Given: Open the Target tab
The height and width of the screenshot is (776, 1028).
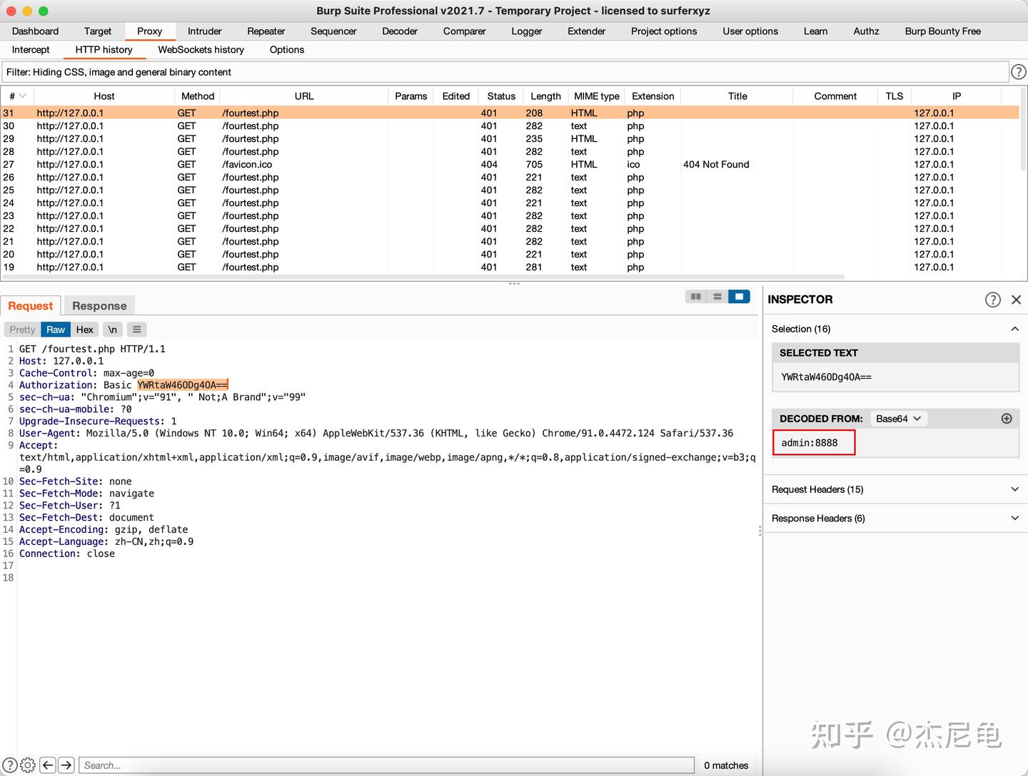Looking at the screenshot, I should (98, 31).
